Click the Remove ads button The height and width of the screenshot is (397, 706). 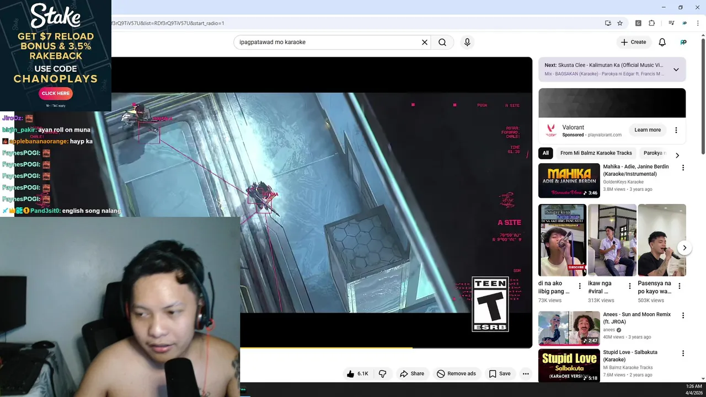(x=456, y=374)
